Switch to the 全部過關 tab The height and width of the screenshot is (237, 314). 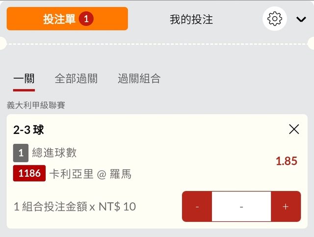click(x=76, y=79)
